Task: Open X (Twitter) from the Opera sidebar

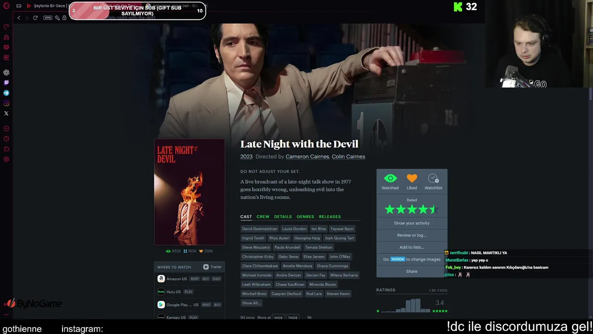Action: click(x=6, y=114)
